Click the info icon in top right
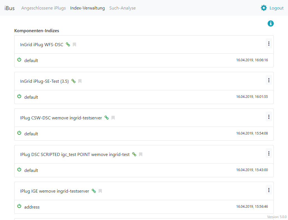Viewport: 288px width, 220px height. coord(270,24)
